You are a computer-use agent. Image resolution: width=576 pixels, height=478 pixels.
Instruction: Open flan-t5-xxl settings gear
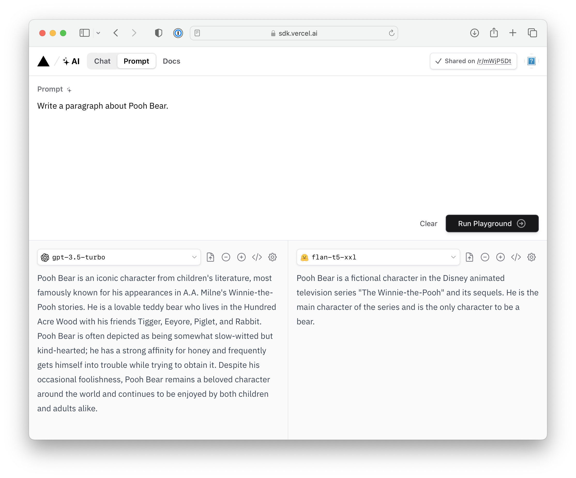coord(532,257)
